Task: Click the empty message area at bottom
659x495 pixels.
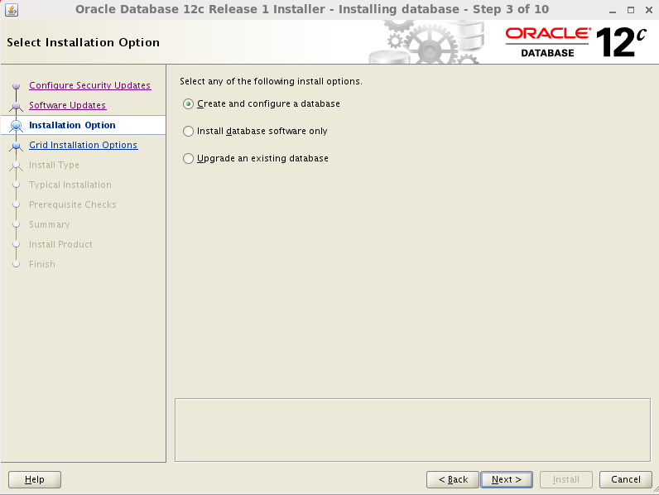Action: pos(412,430)
